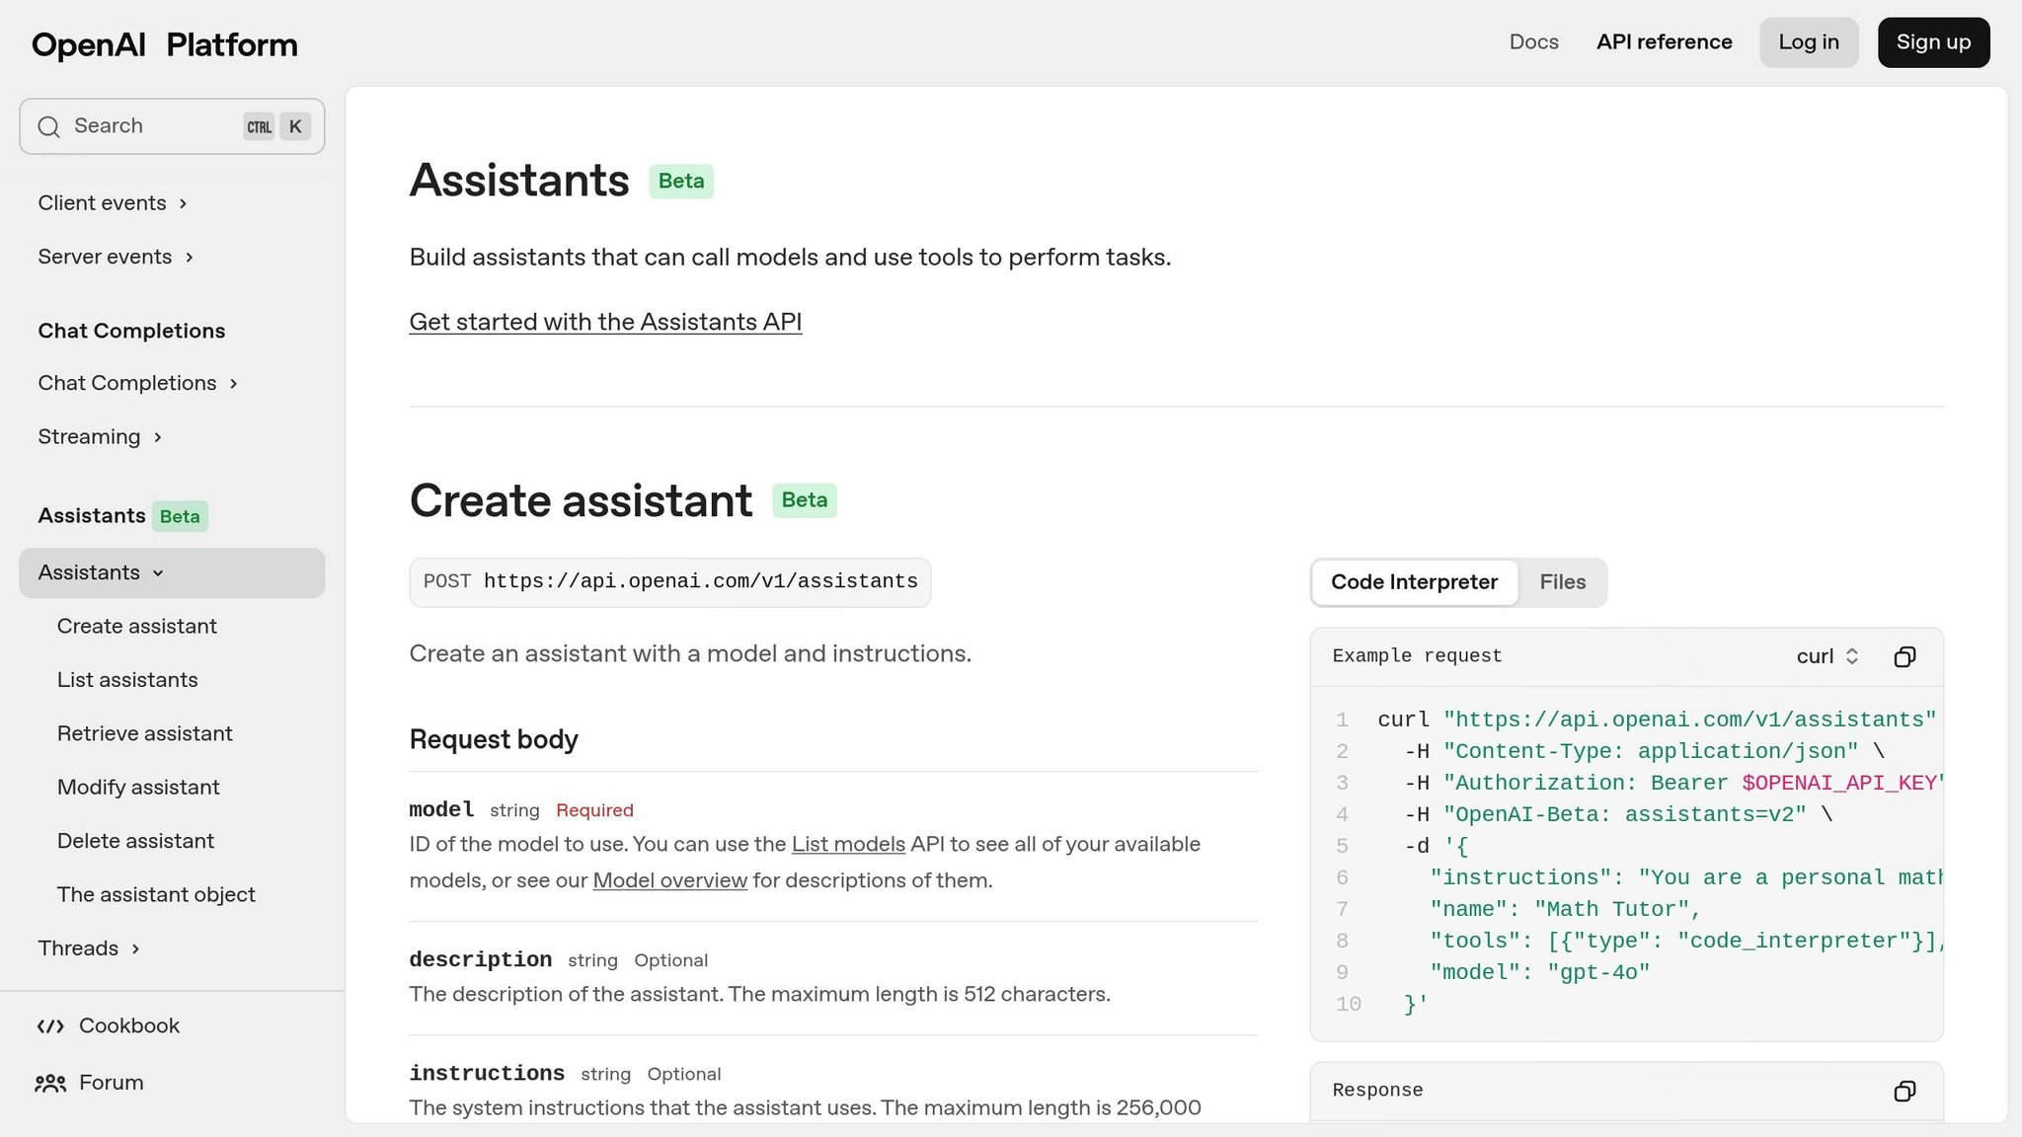Click the Chat Completions section heading

tap(131, 332)
